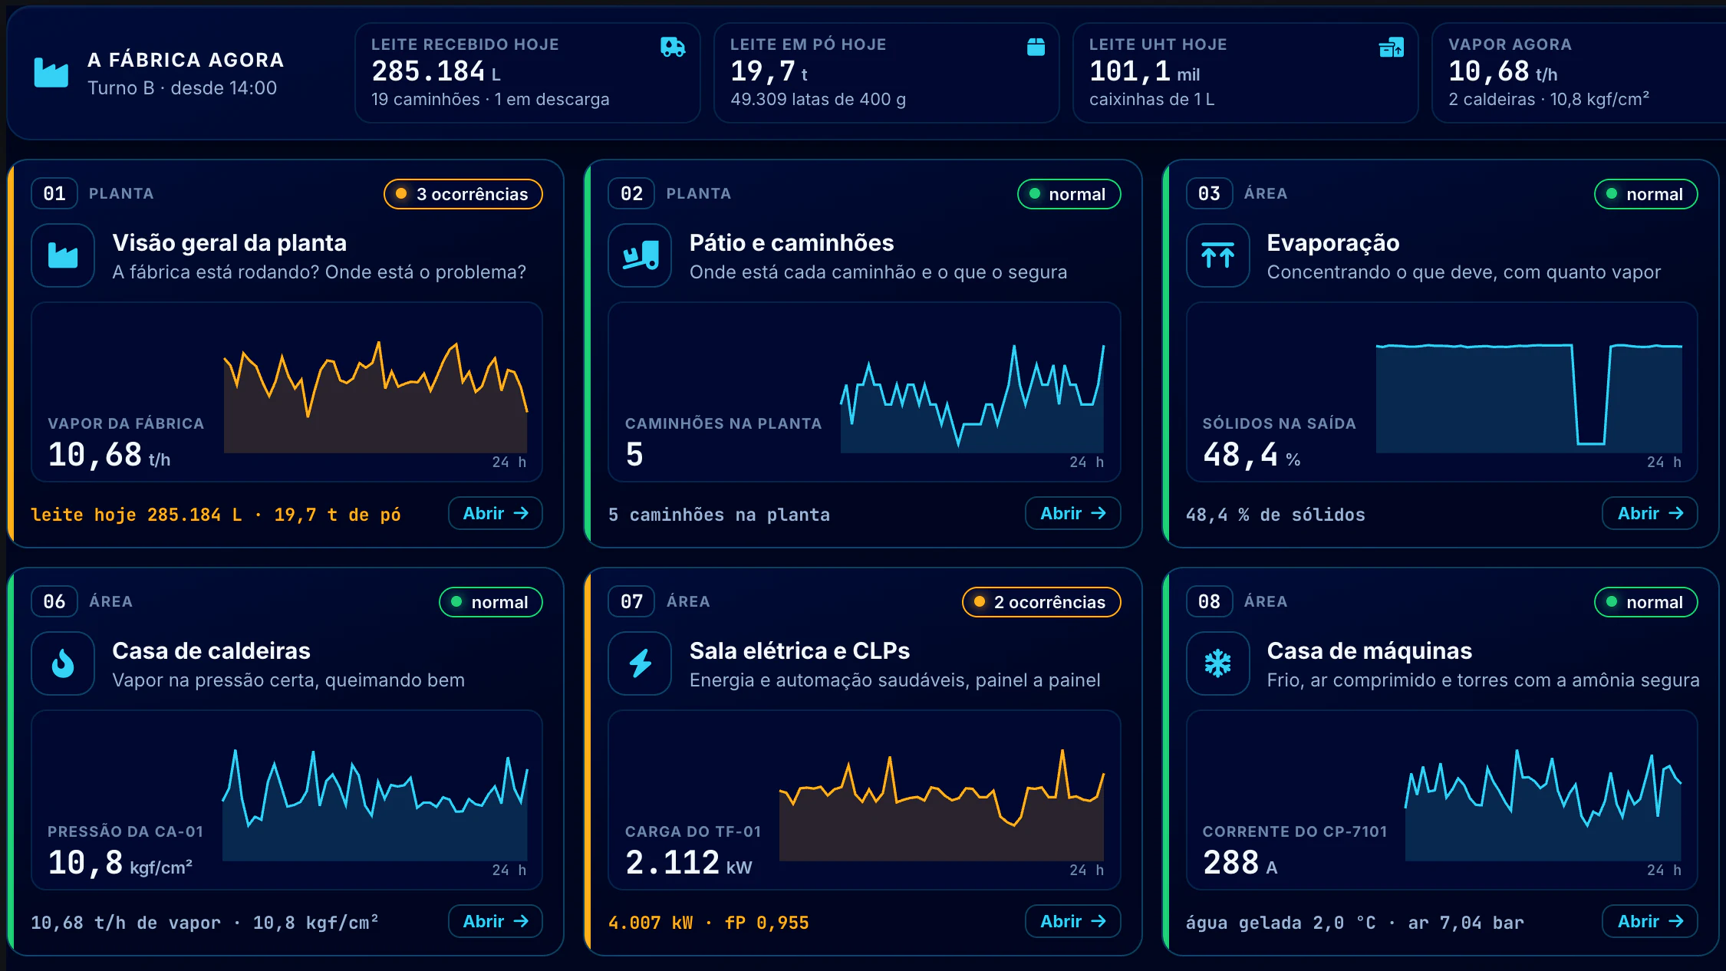Click the truck icon in Leite Recebido Hoje
Screen dimensions: 1726x971
[673, 48]
